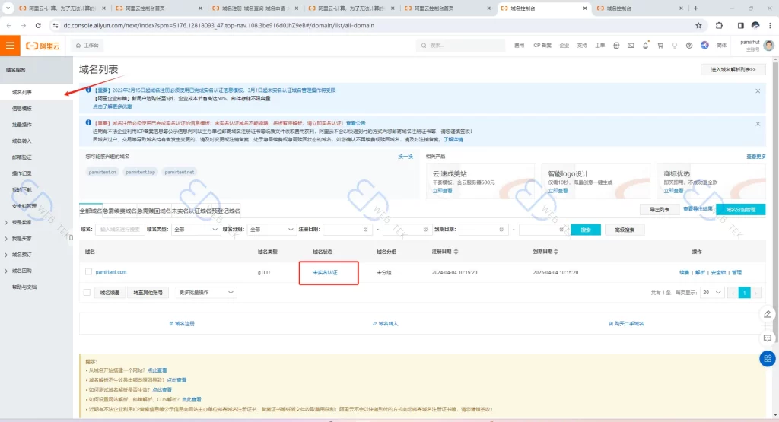
Task: Close the first blue notice banner
Action: (758, 90)
